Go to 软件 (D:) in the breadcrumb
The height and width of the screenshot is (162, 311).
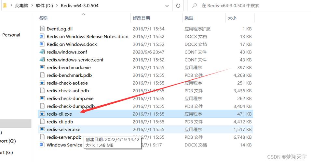(45, 6)
